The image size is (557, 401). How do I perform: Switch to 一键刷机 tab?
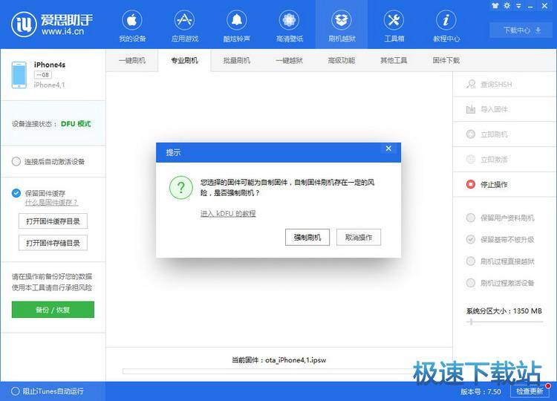132,60
